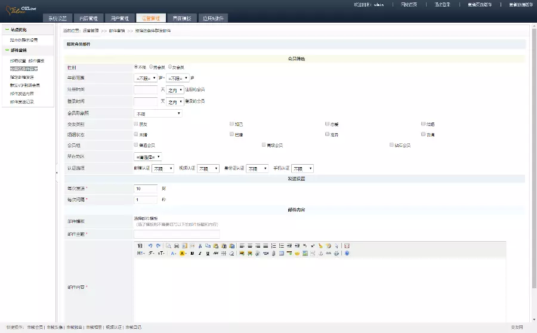537x333 pixels.
Task: Open the minimum age dropdown
Action: pyautogui.click(x=146, y=78)
